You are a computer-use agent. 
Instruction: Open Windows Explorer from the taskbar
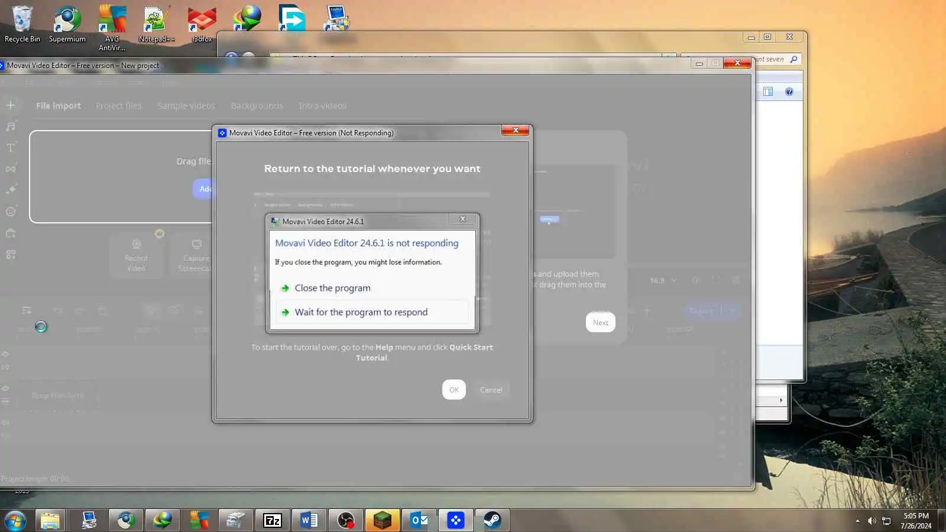coord(50,521)
